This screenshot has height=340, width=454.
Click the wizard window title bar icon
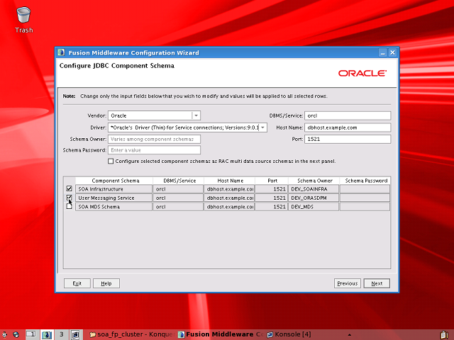pos(61,52)
